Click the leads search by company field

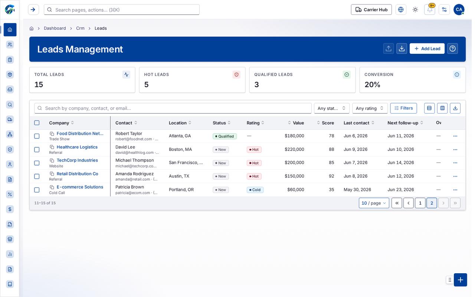(173, 108)
